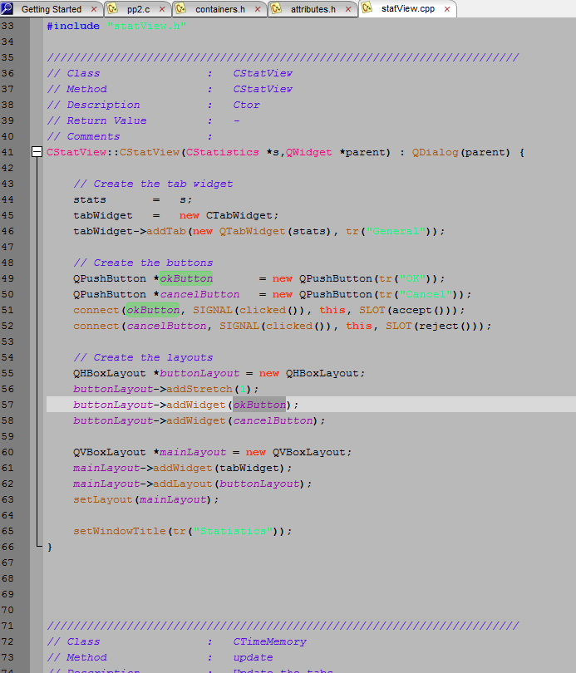Click the statView.cpp file icon
Screen dimensions: 576x673
(367, 9)
